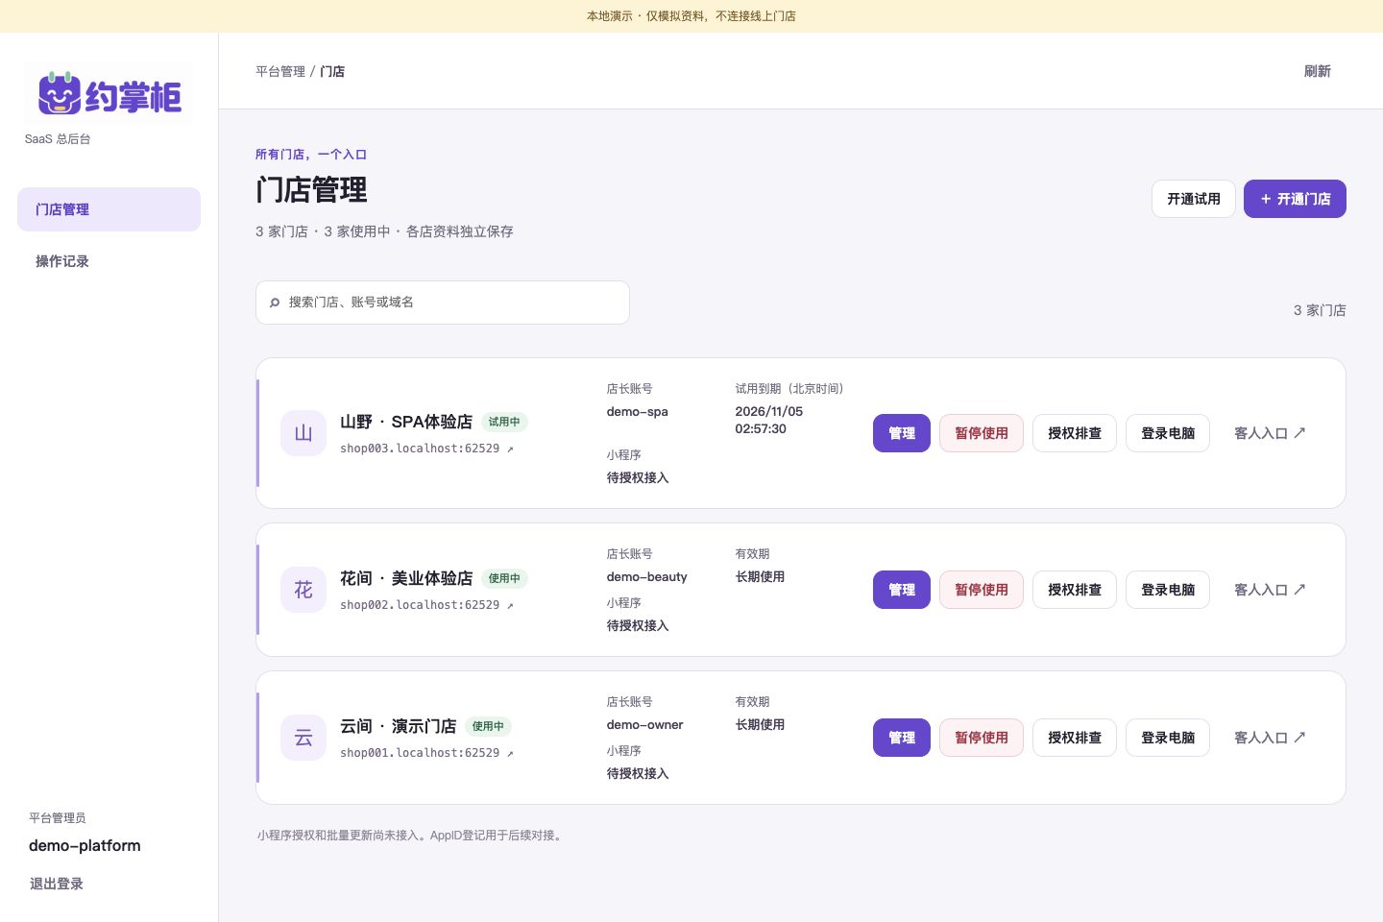Image resolution: width=1383 pixels, height=922 pixels.
Task: Focus the 搜索门店、账号或域名 search field
Action: click(443, 303)
